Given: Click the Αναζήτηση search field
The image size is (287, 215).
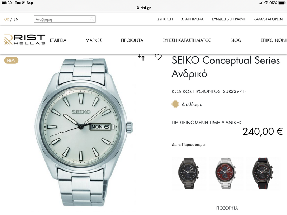Looking at the screenshot, I should [x=65, y=19].
